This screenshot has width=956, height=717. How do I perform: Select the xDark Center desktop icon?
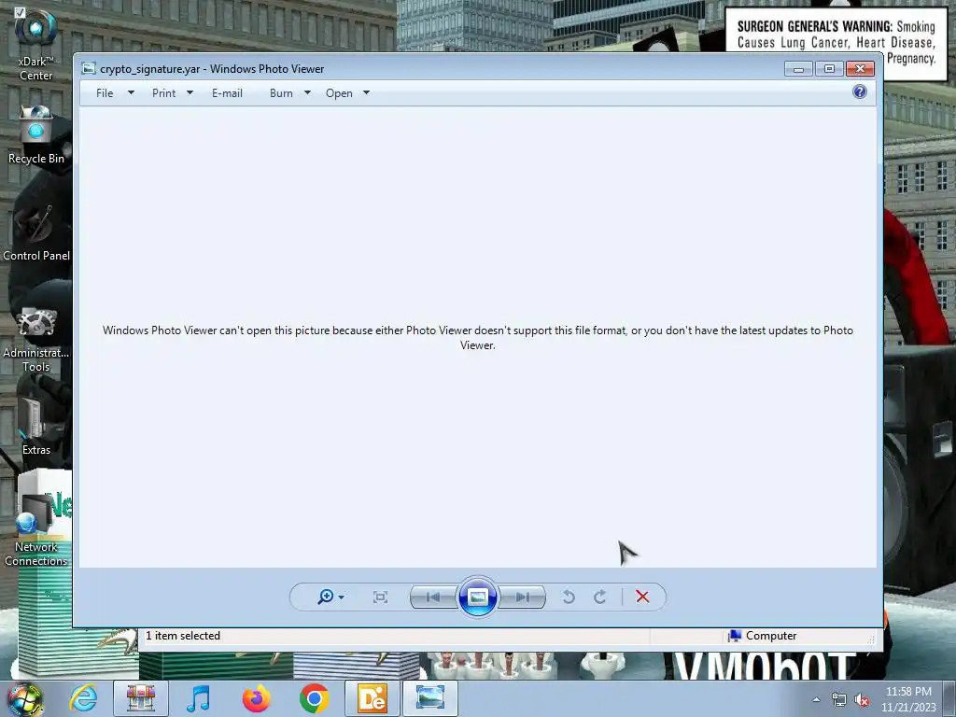pos(36,46)
